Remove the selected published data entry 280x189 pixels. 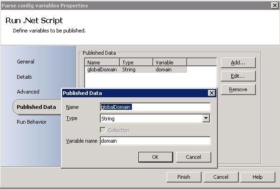(x=238, y=89)
